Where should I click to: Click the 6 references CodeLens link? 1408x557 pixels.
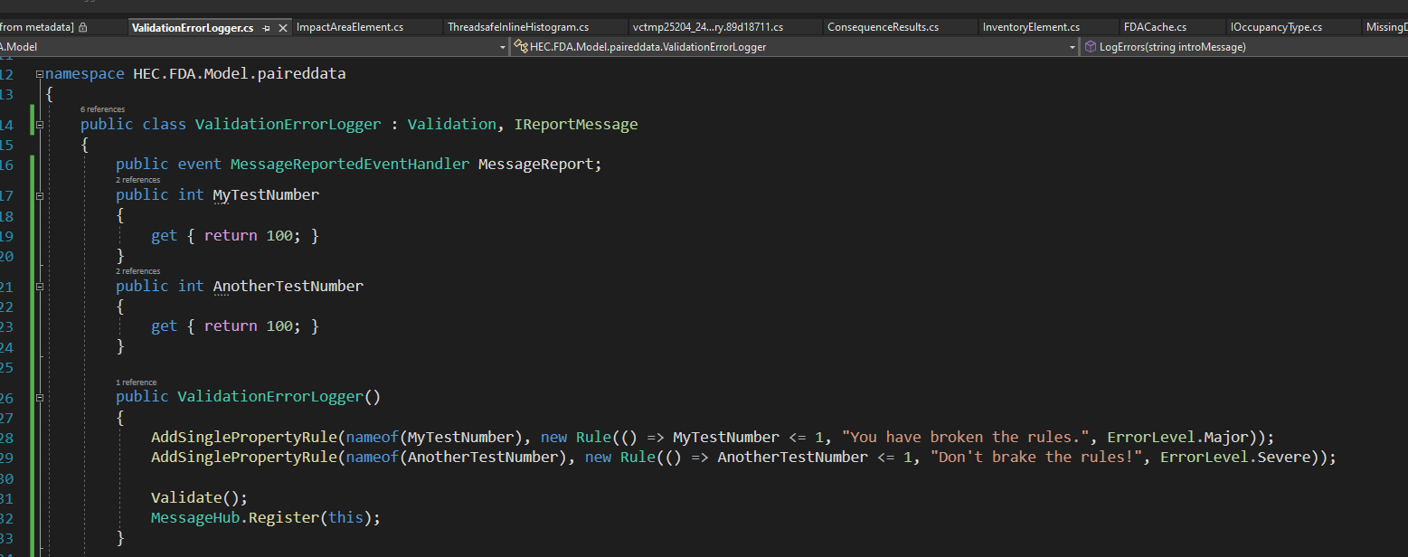pos(102,109)
